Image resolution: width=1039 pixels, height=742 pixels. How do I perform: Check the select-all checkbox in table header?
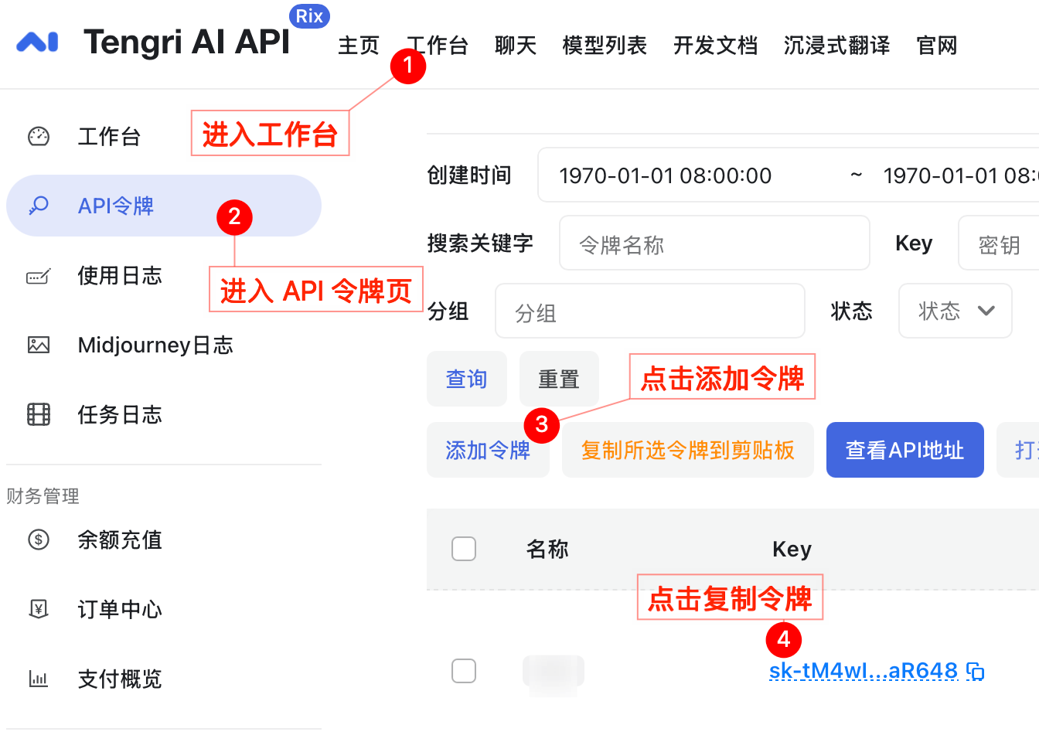464,548
